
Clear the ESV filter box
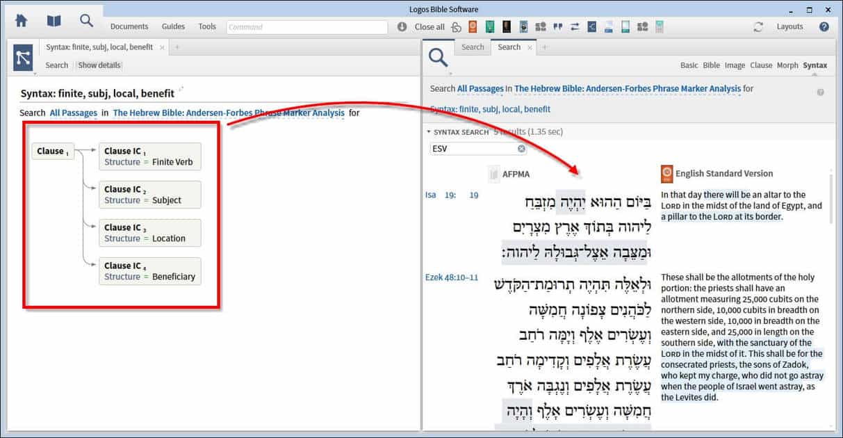point(521,149)
